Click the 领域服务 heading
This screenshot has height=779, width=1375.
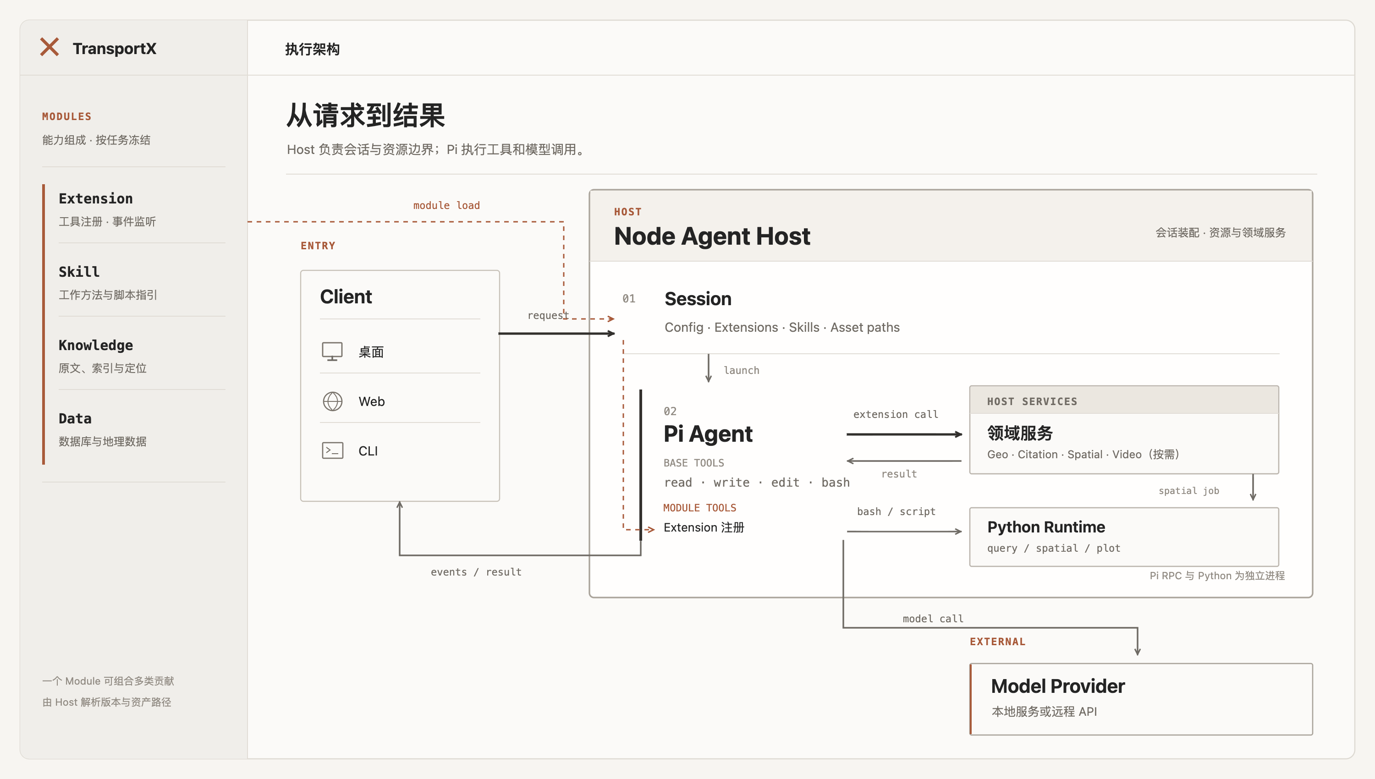pos(1020,433)
